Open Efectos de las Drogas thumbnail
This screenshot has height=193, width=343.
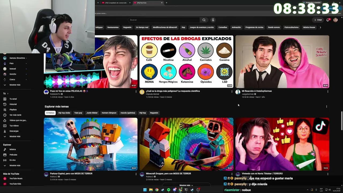pos(186,62)
